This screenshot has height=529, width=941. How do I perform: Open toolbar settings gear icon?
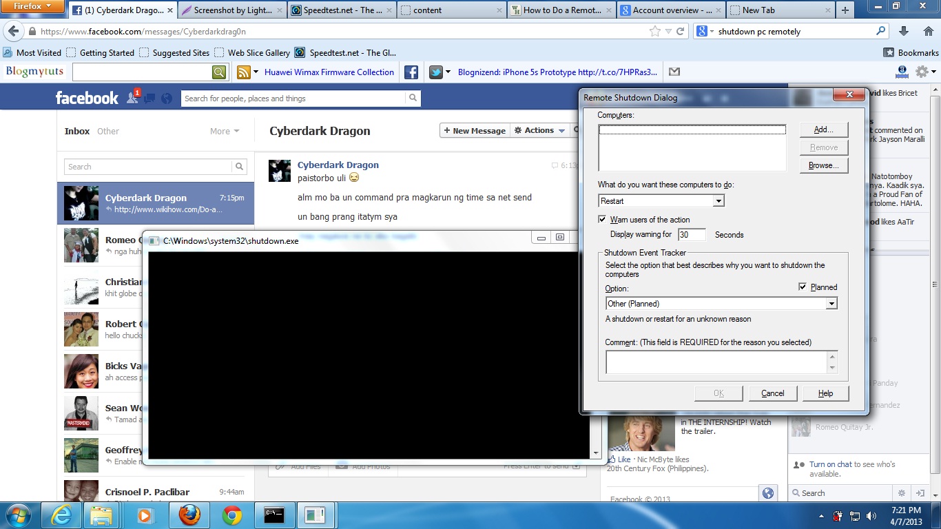(x=922, y=72)
